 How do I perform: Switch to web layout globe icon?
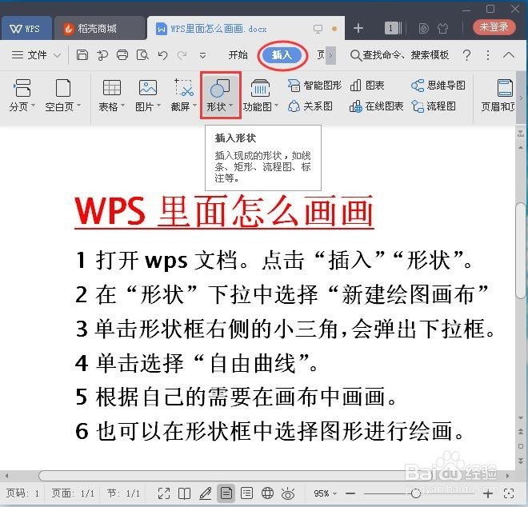pyautogui.click(x=267, y=493)
